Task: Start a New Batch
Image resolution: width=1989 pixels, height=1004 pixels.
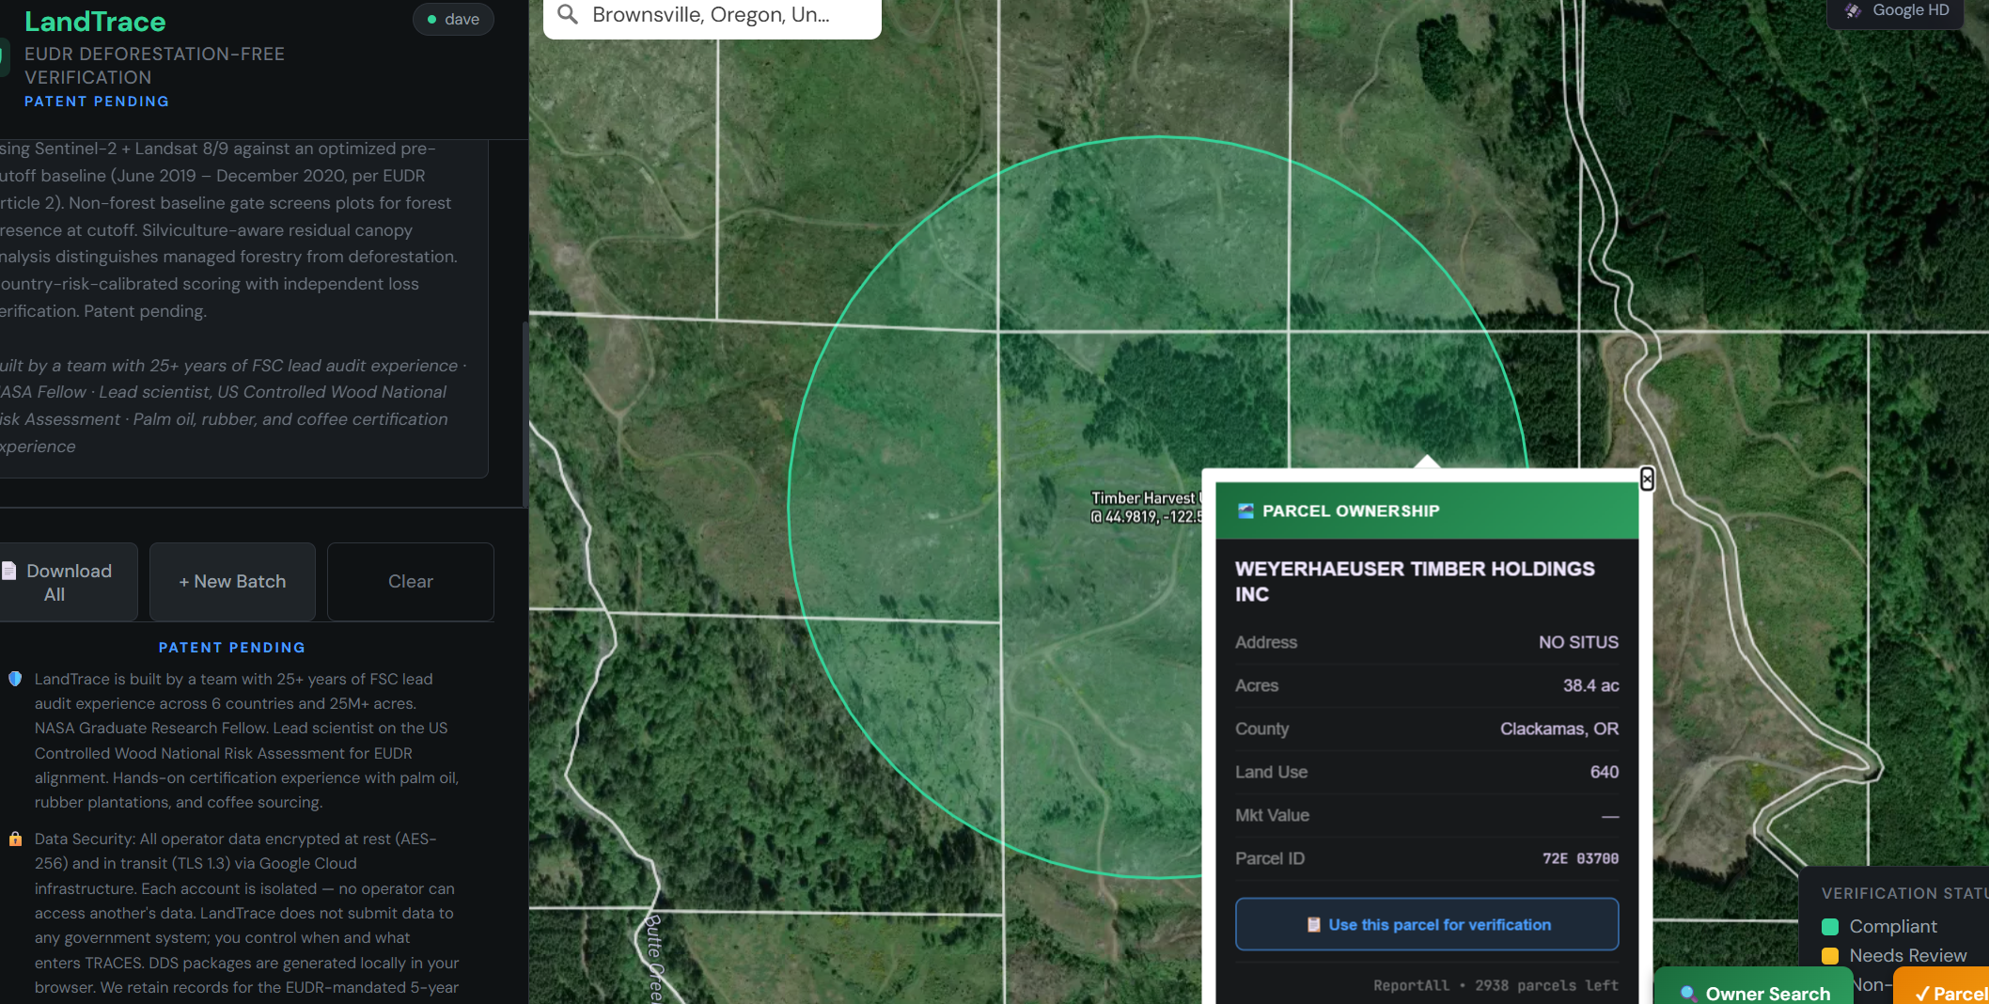Action: pyautogui.click(x=232, y=582)
